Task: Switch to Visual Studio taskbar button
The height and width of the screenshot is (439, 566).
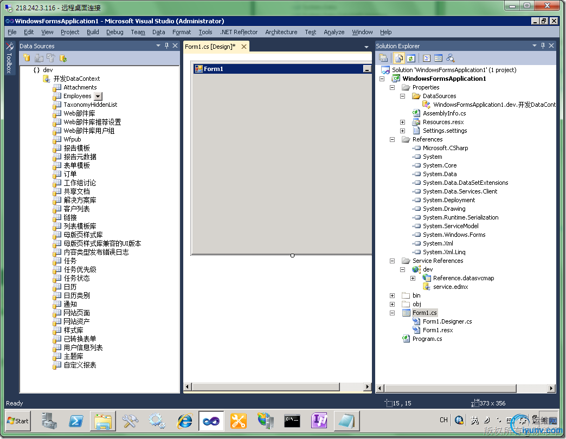Action: click(x=211, y=421)
